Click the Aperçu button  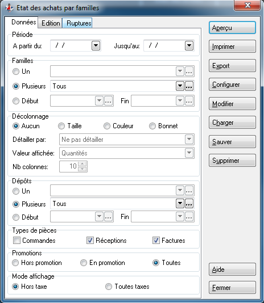[x=232, y=28]
